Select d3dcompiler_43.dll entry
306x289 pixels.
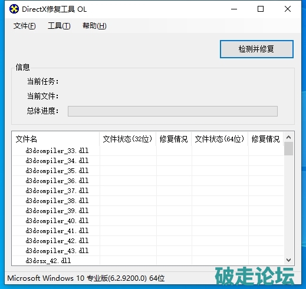pyautogui.click(x=148, y=251)
